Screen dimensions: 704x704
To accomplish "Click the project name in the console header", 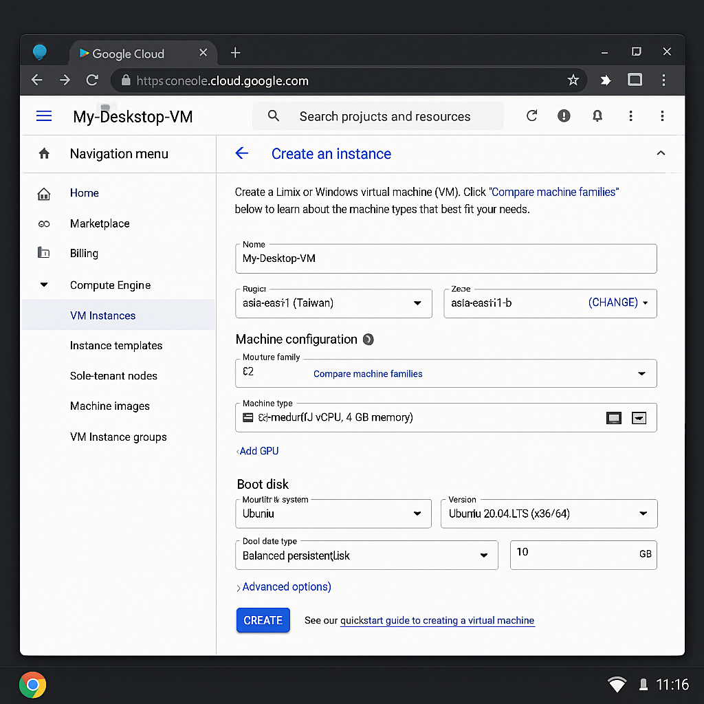I will coord(133,117).
